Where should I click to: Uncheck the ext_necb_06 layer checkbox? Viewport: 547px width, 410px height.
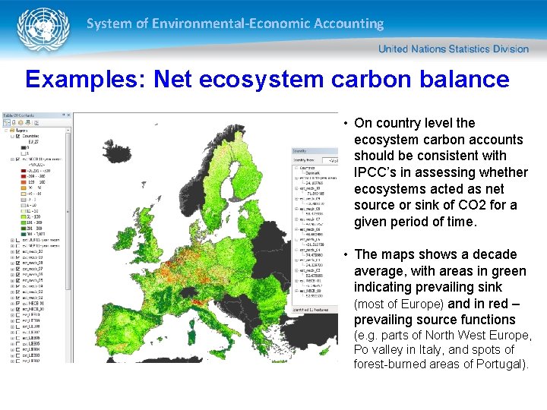pyautogui.click(x=17, y=275)
